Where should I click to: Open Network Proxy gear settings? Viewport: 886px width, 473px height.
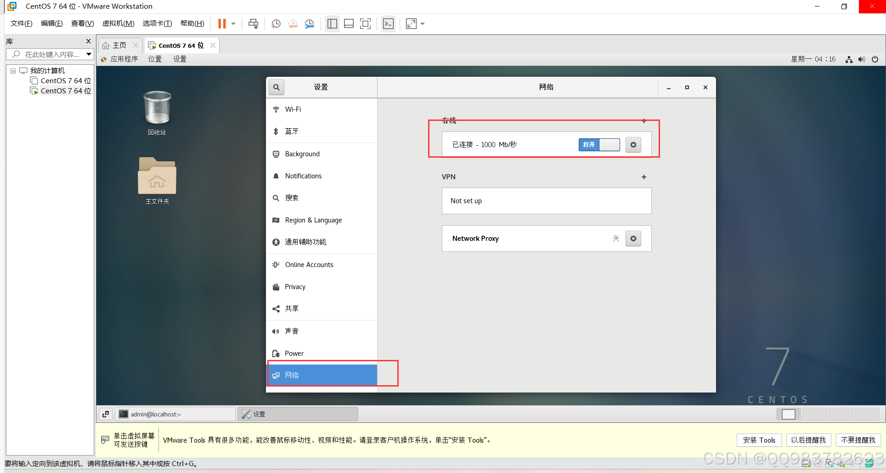[633, 239]
